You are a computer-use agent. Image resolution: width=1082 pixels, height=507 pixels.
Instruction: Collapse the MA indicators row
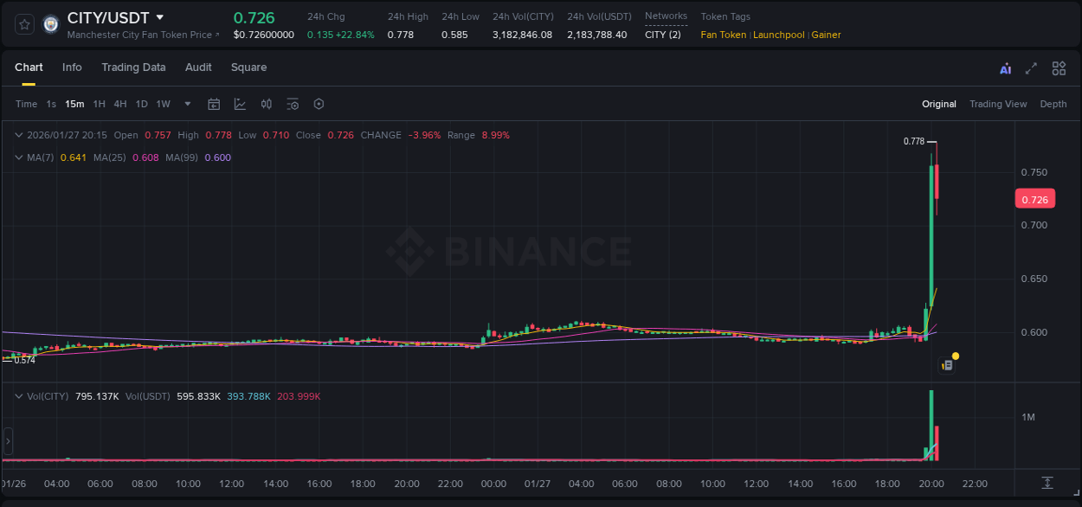coord(17,157)
